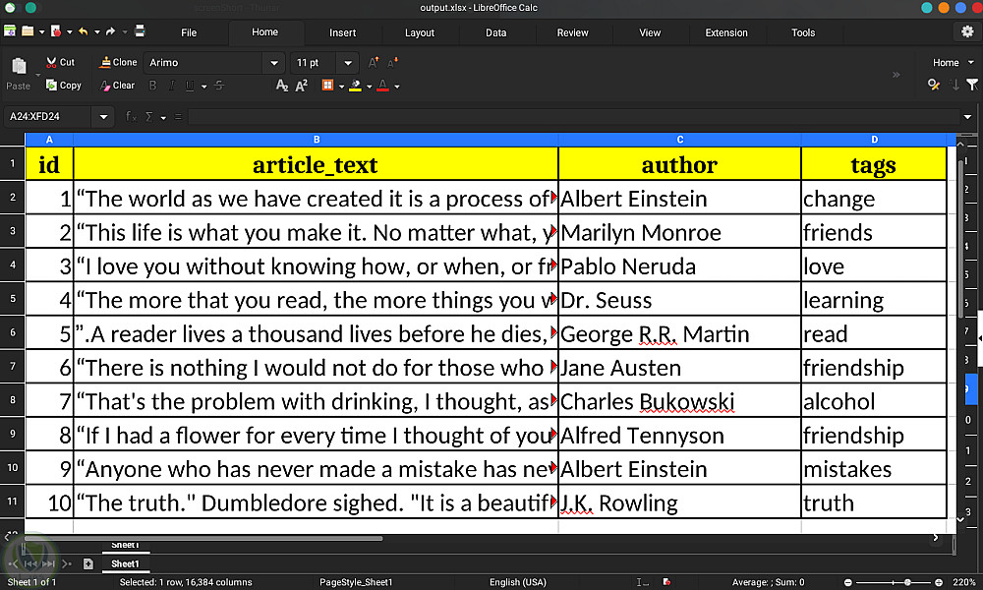This screenshot has height=590, width=983.
Task: Click the document modified status icon
Action: click(667, 582)
